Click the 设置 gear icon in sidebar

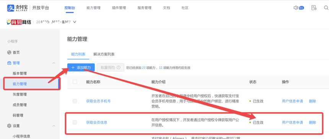[x=9, y=126]
